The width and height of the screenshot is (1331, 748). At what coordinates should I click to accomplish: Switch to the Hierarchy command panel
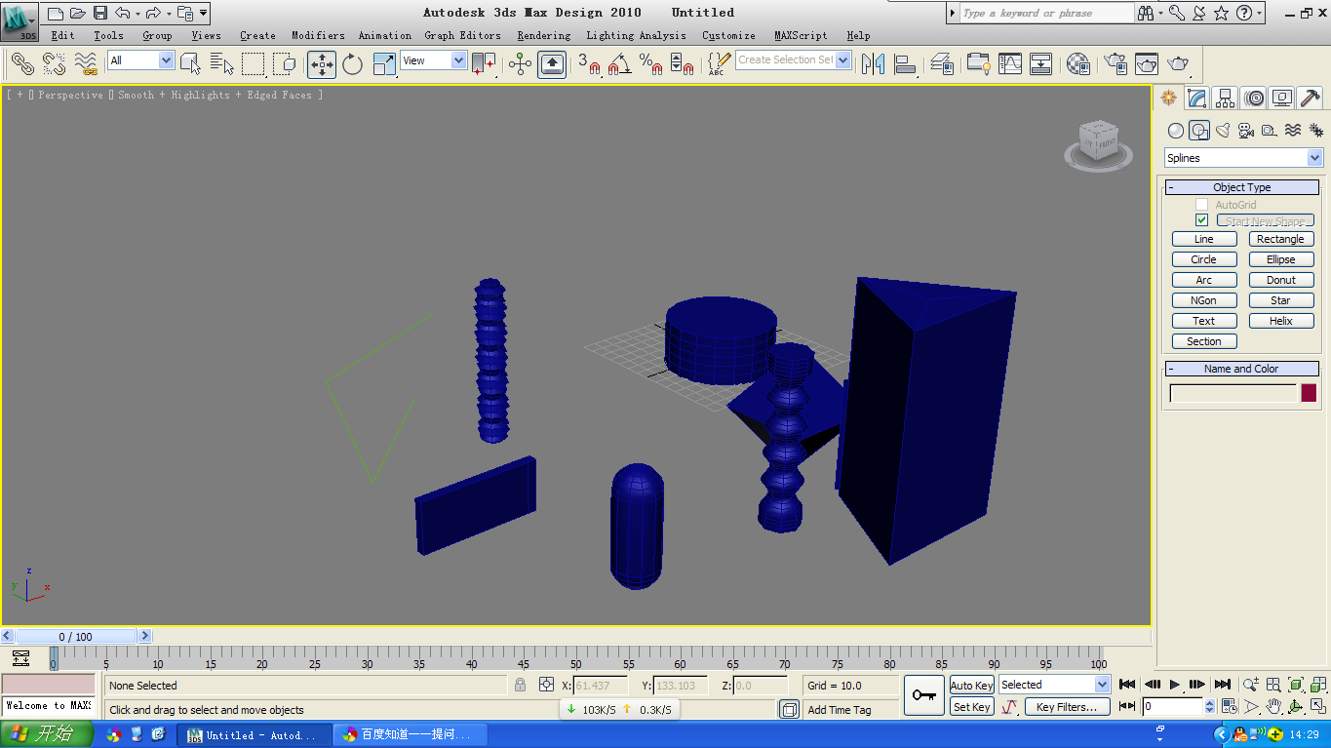click(x=1225, y=98)
